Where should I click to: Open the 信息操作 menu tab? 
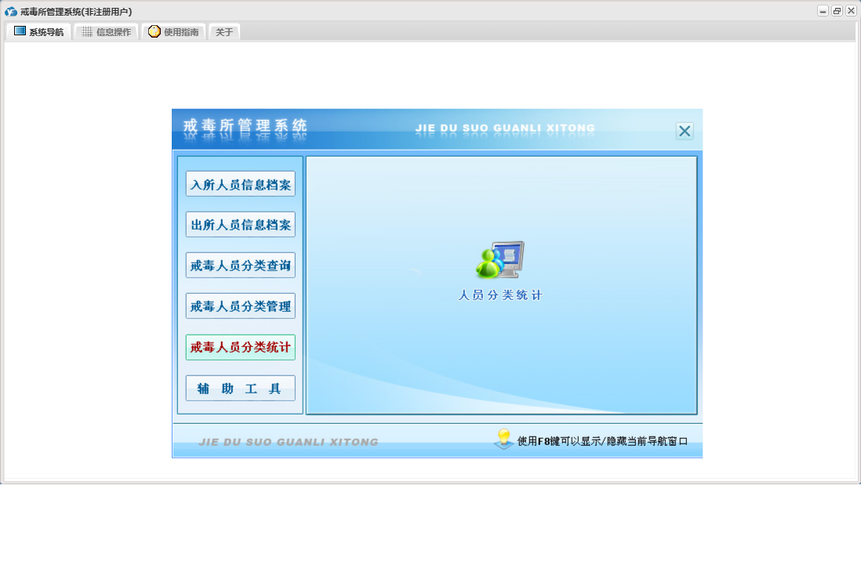107,32
